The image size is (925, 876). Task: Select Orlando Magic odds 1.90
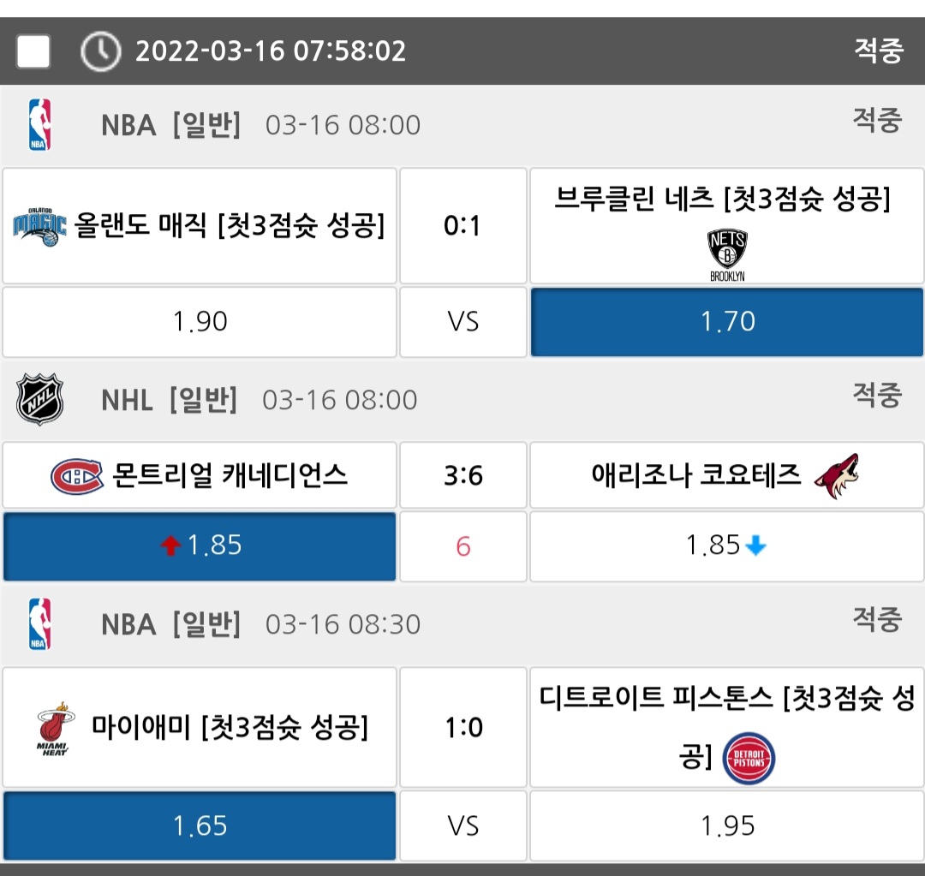tap(200, 322)
